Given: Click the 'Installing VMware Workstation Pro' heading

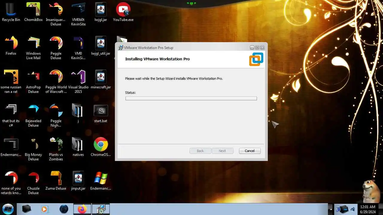Looking at the screenshot, I should click(x=157, y=59).
